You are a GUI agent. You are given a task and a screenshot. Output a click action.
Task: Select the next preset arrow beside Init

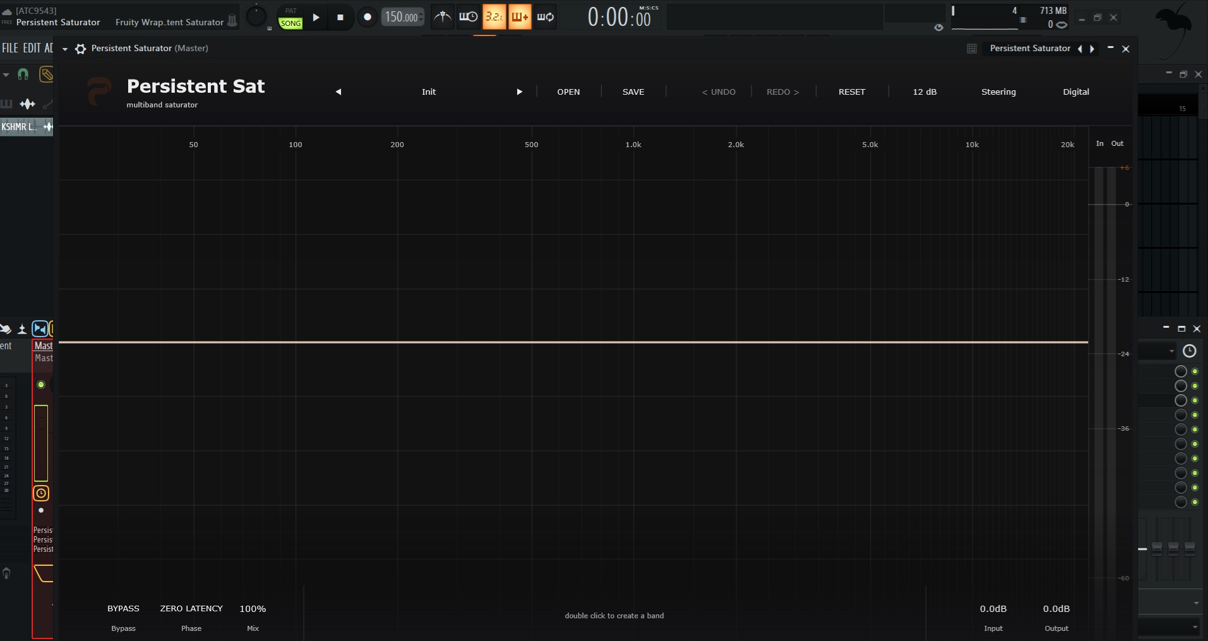pyautogui.click(x=519, y=92)
